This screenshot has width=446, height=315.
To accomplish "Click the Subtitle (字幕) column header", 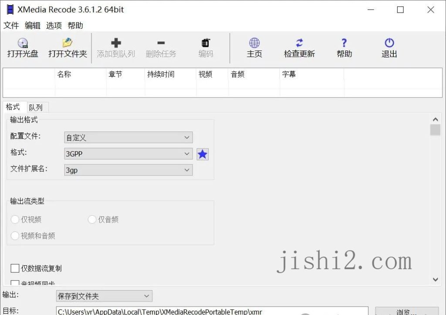I will (312, 74).
